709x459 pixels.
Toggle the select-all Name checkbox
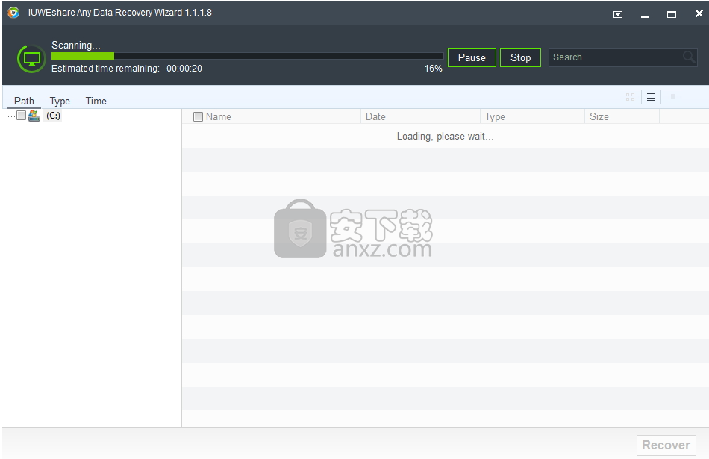pos(198,116)
